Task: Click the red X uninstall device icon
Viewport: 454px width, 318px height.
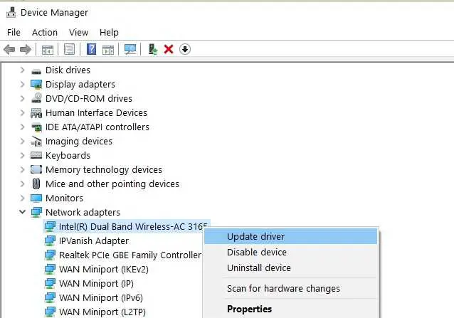Action: [x=169, y=49]
